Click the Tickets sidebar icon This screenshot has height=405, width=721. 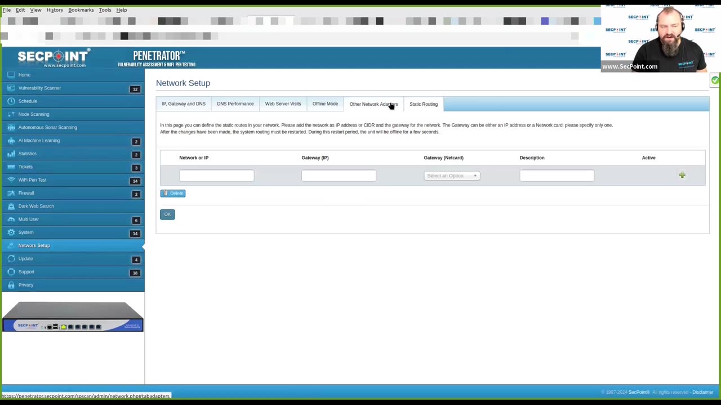pyautogui.click(x=11, y=166)
